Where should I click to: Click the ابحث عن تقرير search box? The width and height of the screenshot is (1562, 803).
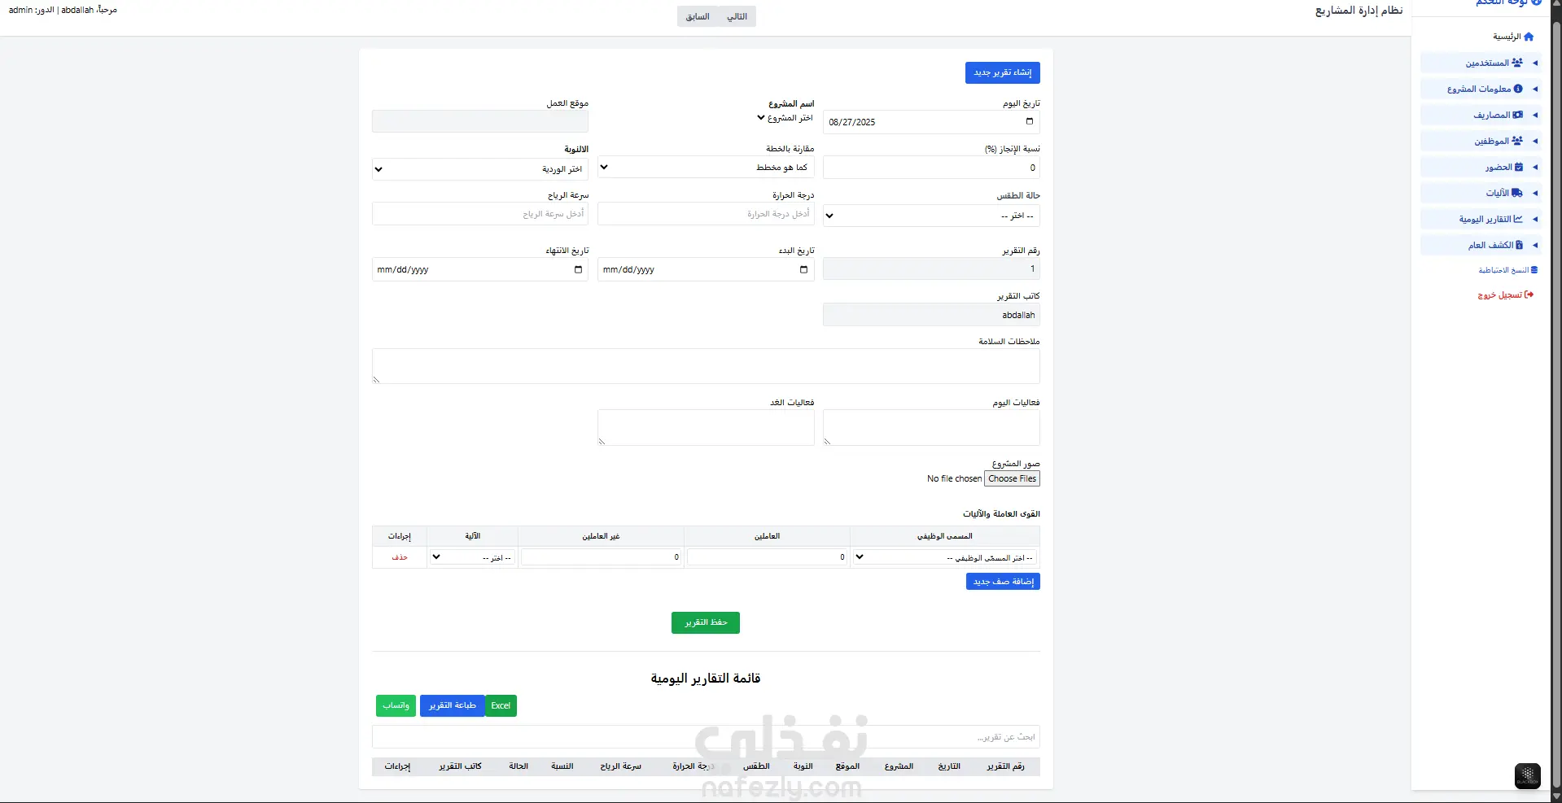pyautogui.click(x=706, y=737)
